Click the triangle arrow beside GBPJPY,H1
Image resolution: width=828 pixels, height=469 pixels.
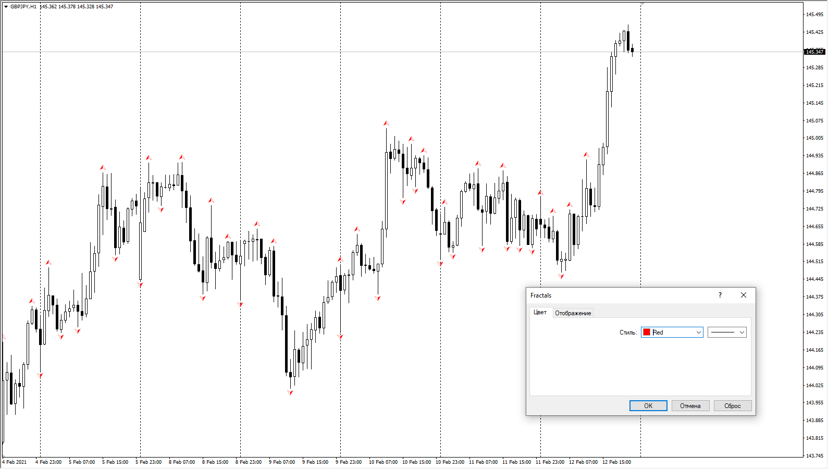pos(6,7)
